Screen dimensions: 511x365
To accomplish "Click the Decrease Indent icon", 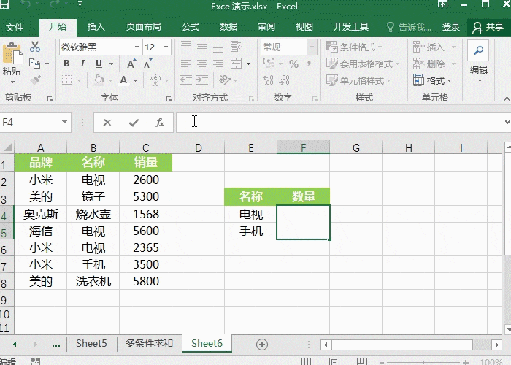I will (x=186, y=80).
